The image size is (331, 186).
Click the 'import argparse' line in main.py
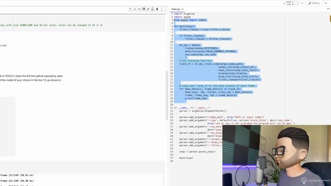click(184, 14)
